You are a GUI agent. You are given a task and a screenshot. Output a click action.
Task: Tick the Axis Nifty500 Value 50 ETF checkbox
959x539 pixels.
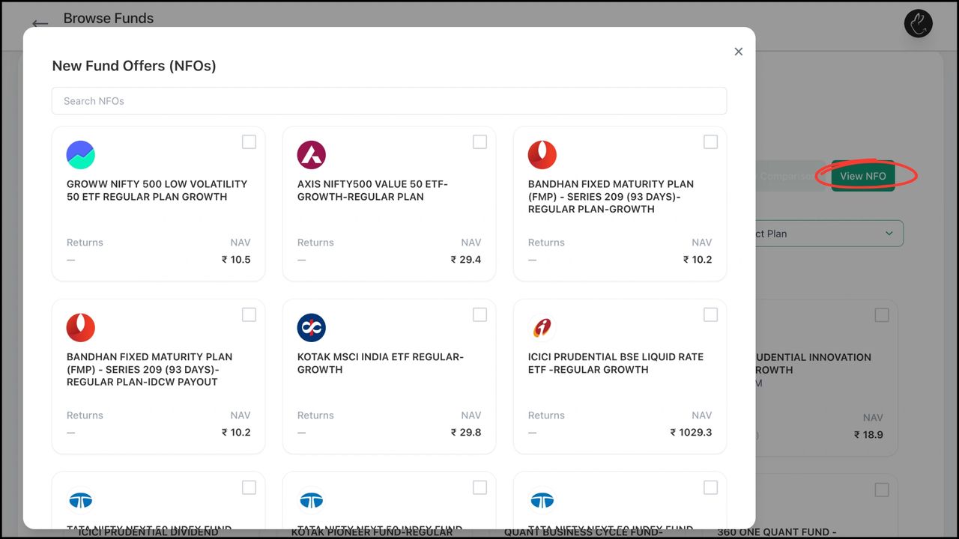coord(480,142)
